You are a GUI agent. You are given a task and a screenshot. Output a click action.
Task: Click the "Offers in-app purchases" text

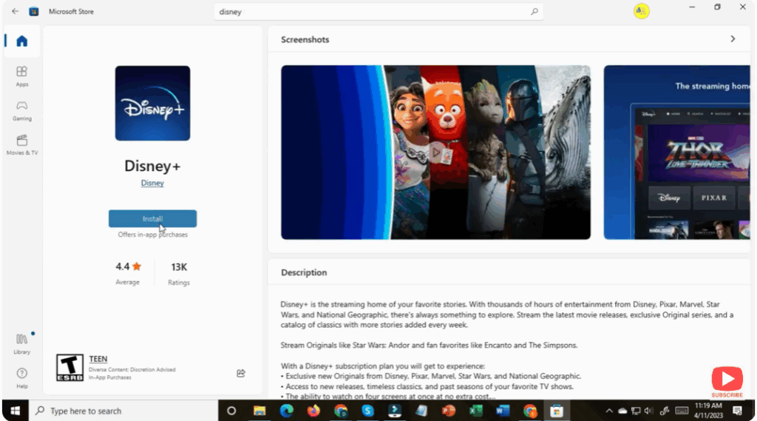tap(152, 235)
